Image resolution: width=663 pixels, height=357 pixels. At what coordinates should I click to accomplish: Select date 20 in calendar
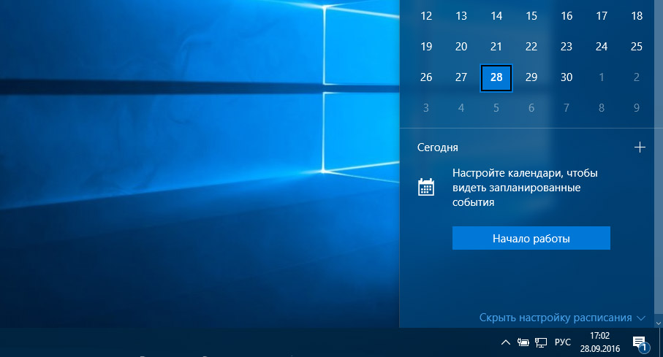tap(461, 47)
